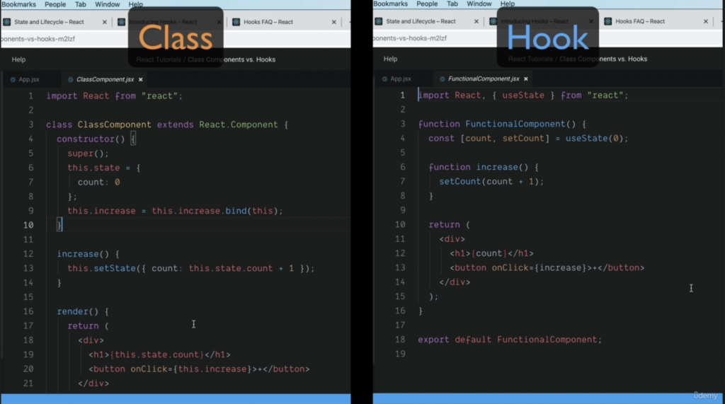Click "class ClassComponent extends" code line
Screen dimensions: 725x404
tap(167, 125)
